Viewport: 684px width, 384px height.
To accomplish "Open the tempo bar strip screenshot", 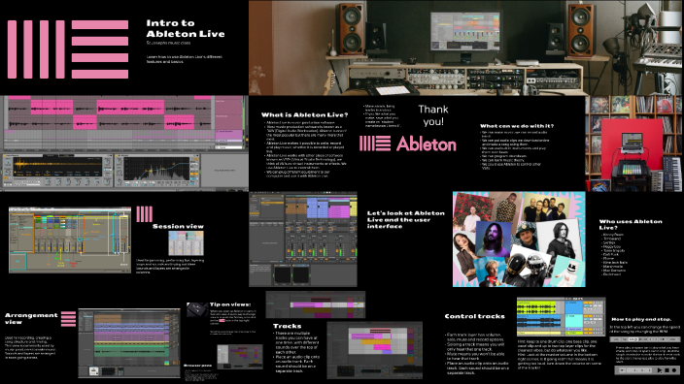I will [x=645, y=338].
